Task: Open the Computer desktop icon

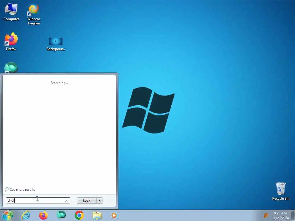Action: tap(11, 12)
